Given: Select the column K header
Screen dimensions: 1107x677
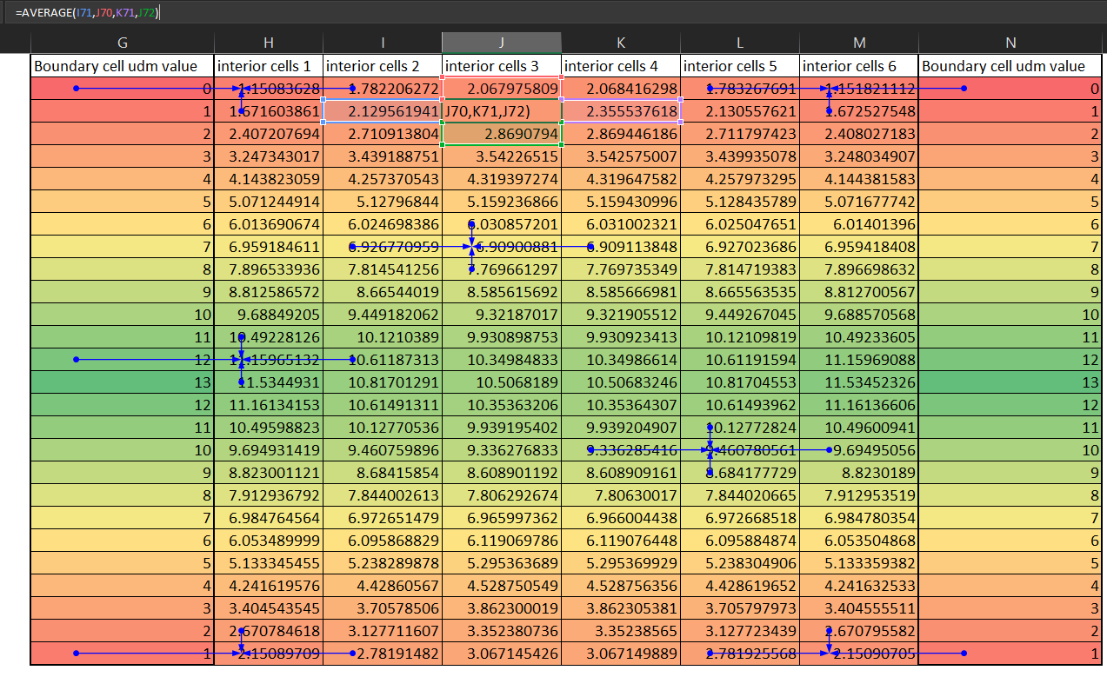Looking at the screenshot, I should pos(620,43).
